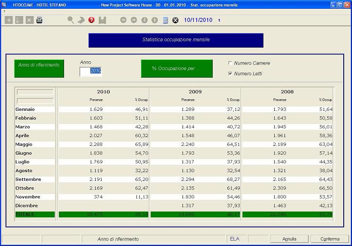
Task: Click the Statistica occupazione mensile title banner
Action: tap(176, 40)
